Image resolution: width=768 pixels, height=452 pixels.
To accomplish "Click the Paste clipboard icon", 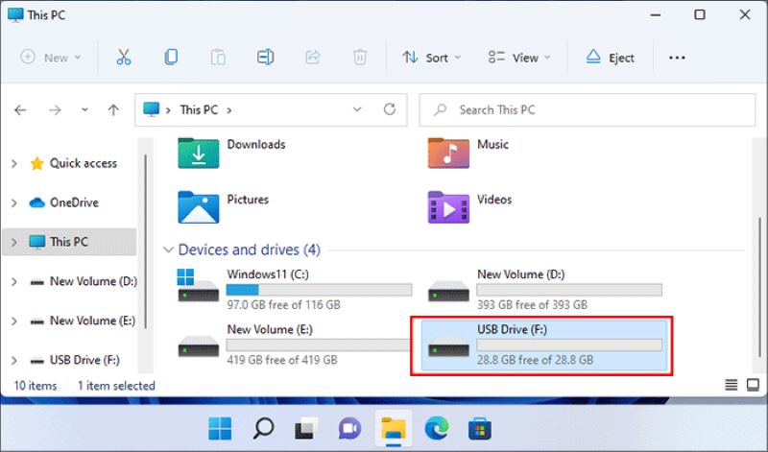I will point(218,58).
